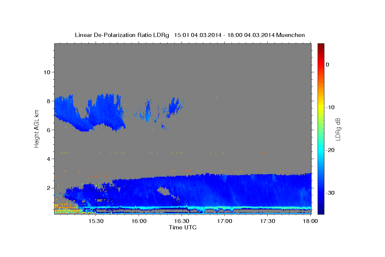
Task: Click the height tick label 6
Action: [x=49, y=130]
